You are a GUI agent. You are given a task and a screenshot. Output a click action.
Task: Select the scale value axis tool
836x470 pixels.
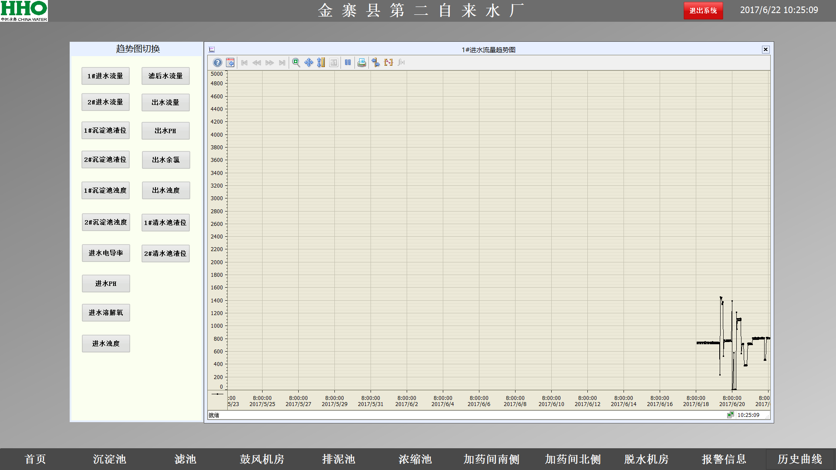321,63
